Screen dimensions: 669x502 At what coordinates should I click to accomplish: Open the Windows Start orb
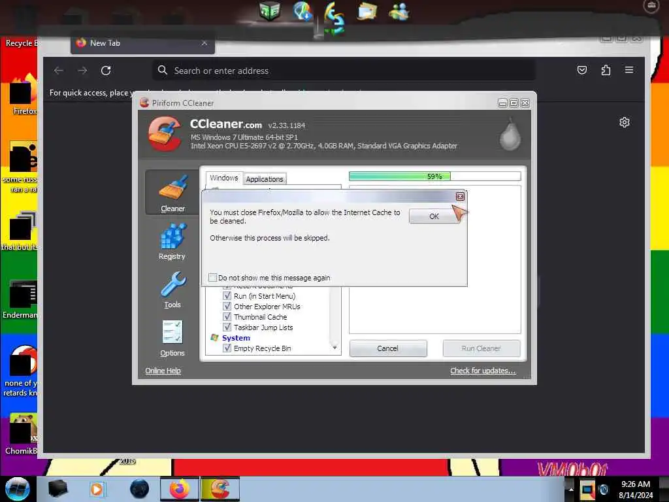coord(18,489)
